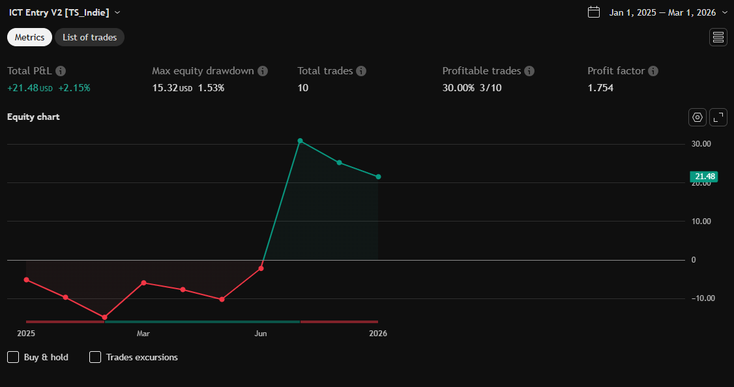Expand the ICT Entry V2 strategy dropdown
Viewport: 734px width, 387px height.
pos(117,12)
